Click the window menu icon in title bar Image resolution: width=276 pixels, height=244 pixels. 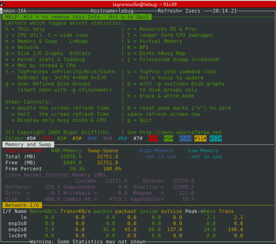[3, 4]
